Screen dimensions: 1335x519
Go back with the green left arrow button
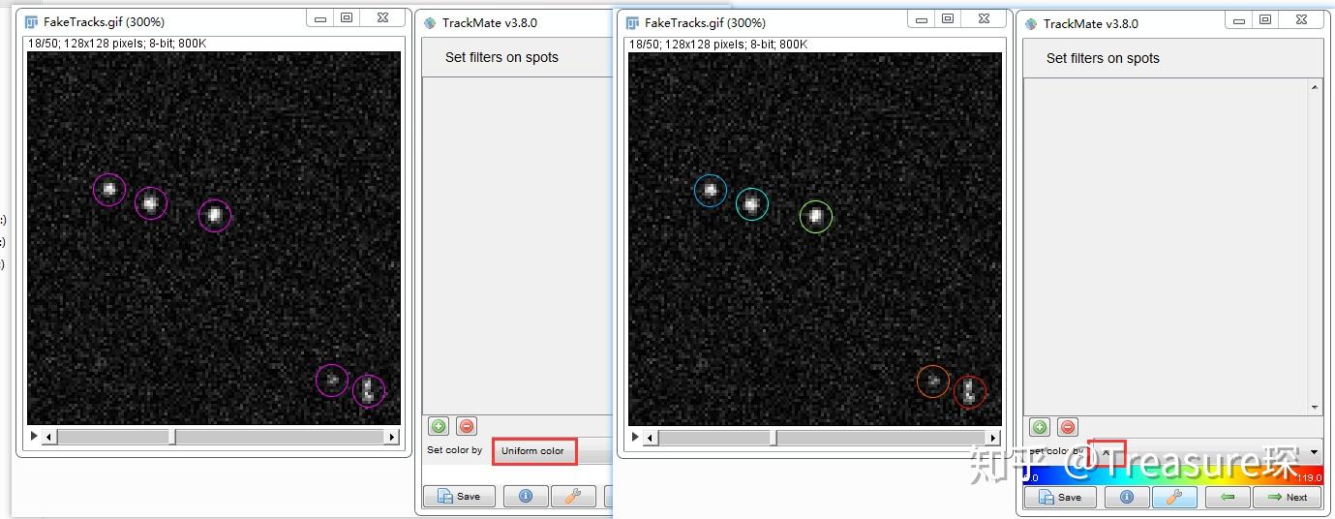click(x=1228, y=497)
